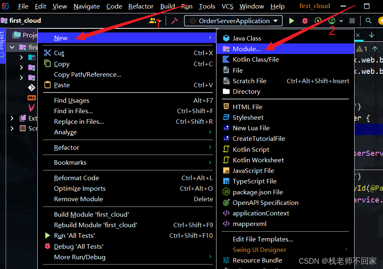Create a JavaScript File
Image resolution: width=383 pixels, height=269 pixels.
coord(285,171)
